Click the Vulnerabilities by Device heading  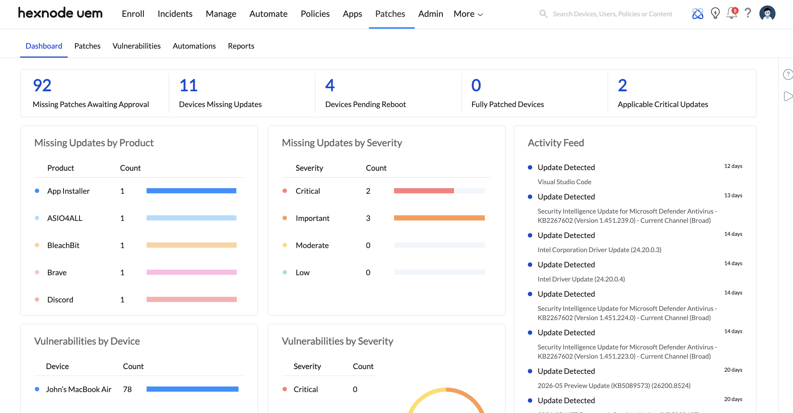tap(87, 341)
